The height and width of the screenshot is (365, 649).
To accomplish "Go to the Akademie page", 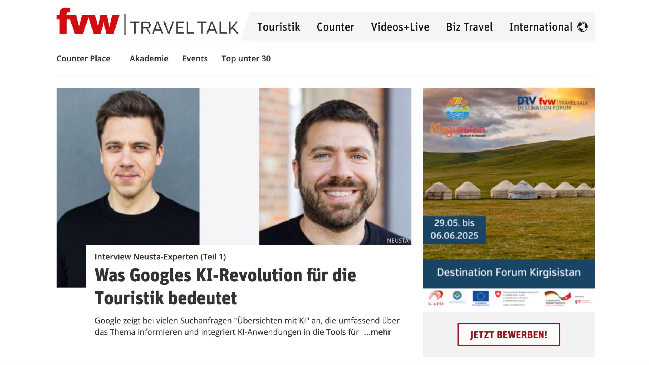I will 149,58.
